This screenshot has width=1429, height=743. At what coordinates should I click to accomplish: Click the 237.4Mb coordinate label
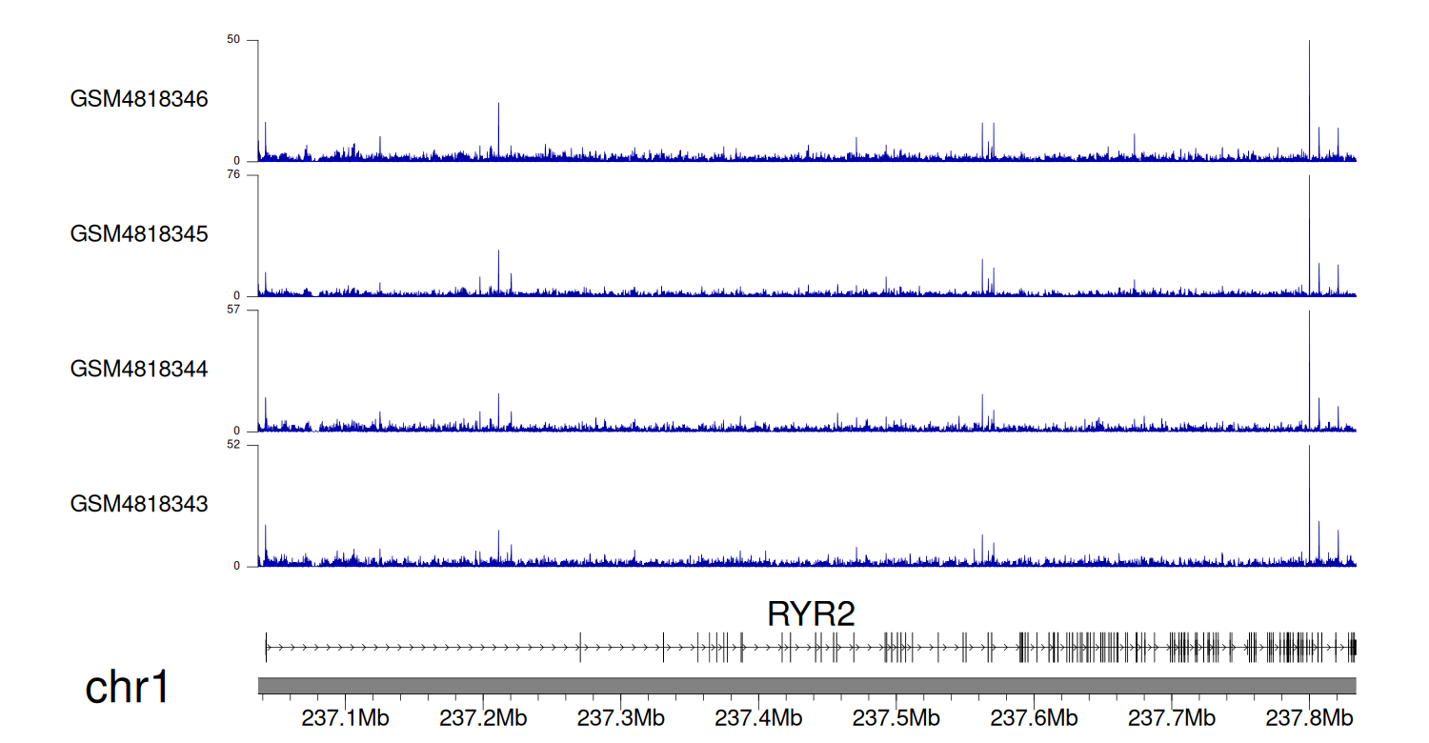pyautogui.click(x=758, y=717)
